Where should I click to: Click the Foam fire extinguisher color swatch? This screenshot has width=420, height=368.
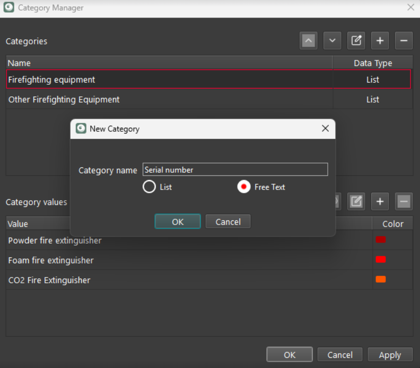point(381,259)
